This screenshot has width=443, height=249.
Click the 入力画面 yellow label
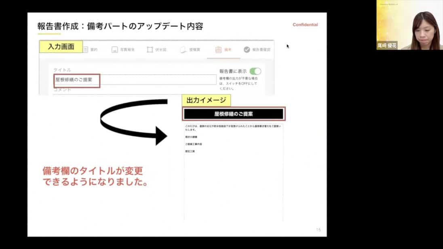point(61,46)
